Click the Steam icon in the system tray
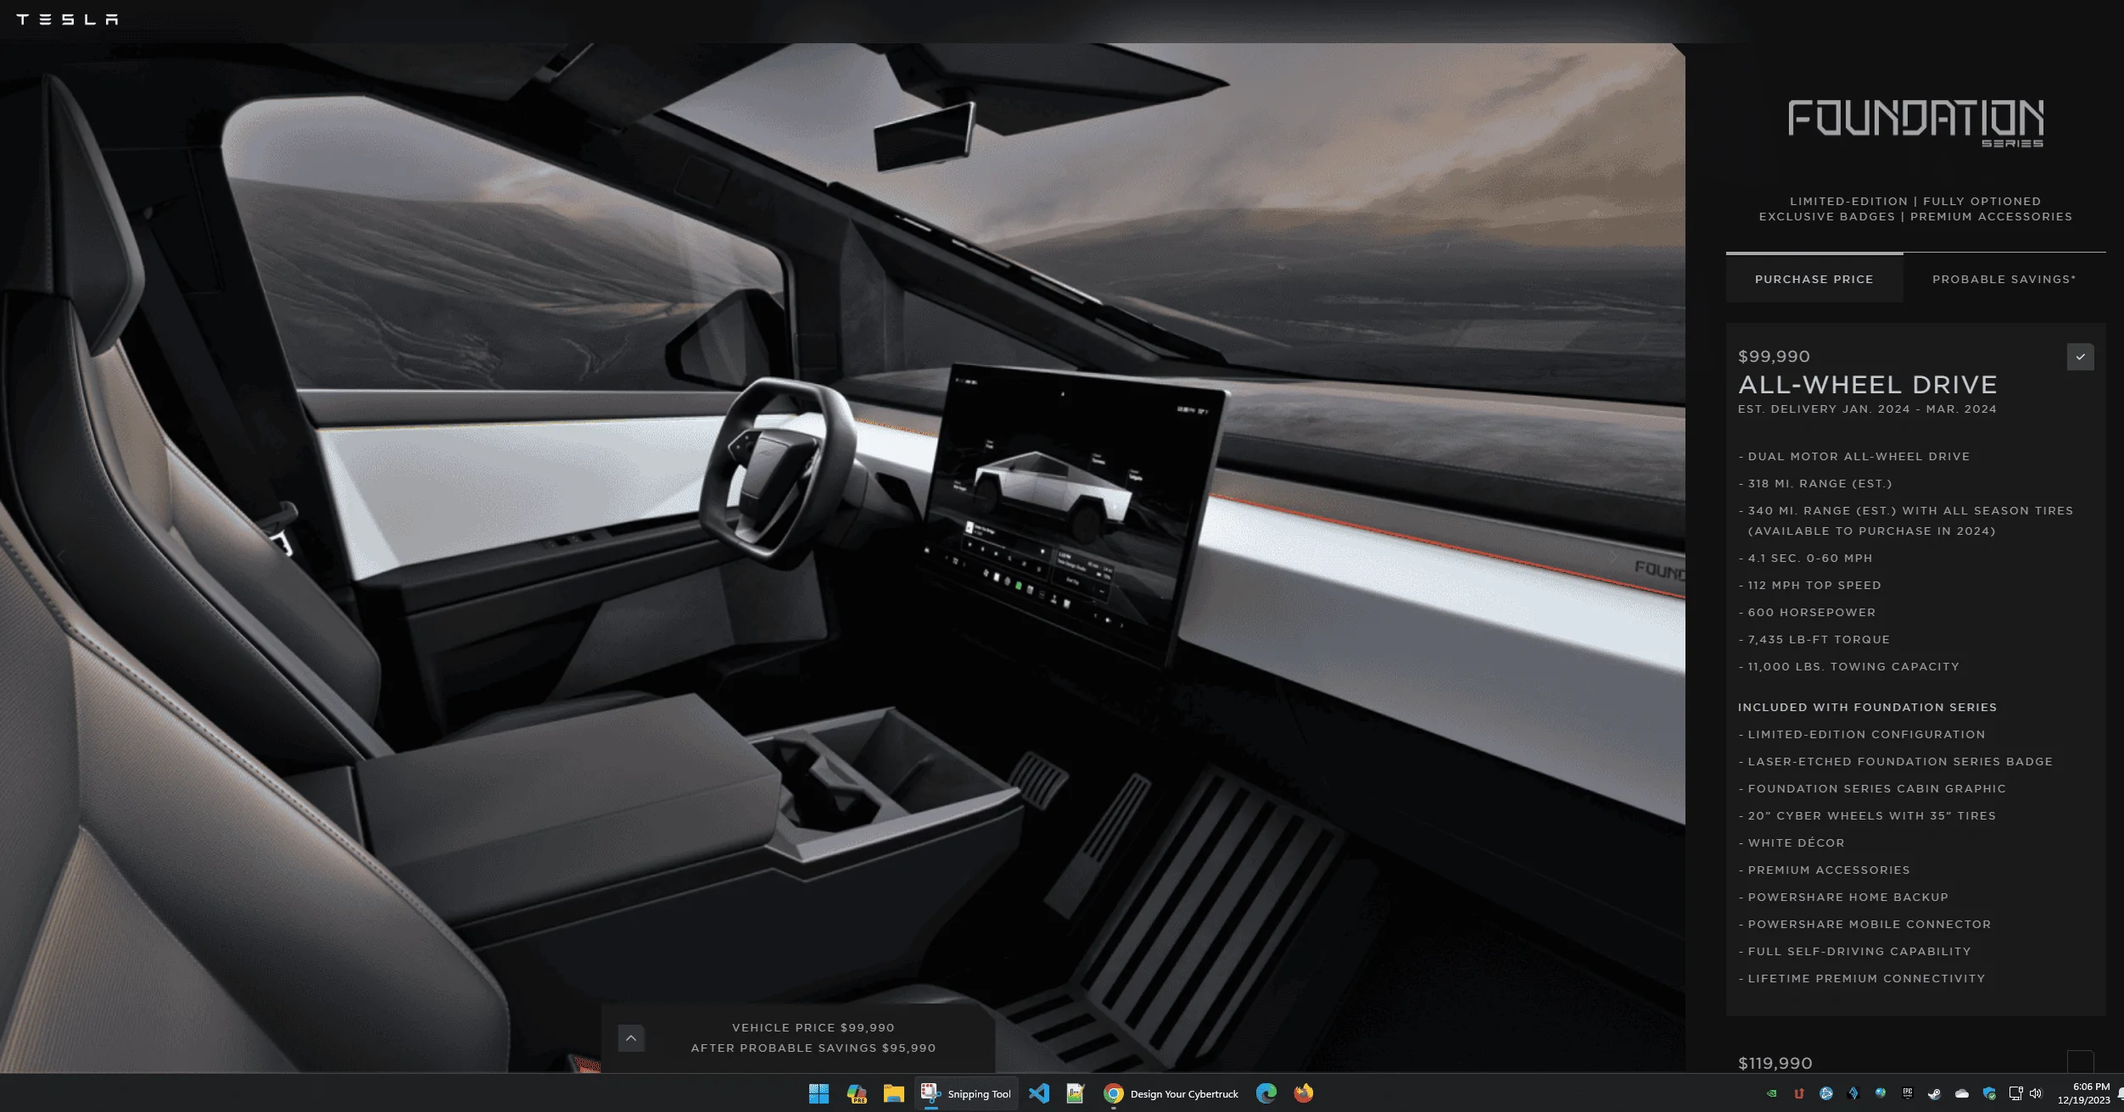2124x1112 pixels. pos(1935,1094)
